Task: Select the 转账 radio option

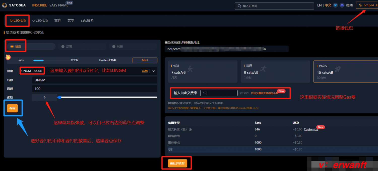Action: 114,47
